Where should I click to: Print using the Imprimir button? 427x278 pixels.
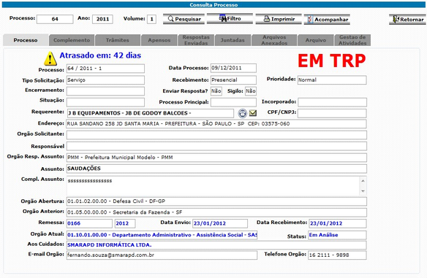(x=279, y=19)
